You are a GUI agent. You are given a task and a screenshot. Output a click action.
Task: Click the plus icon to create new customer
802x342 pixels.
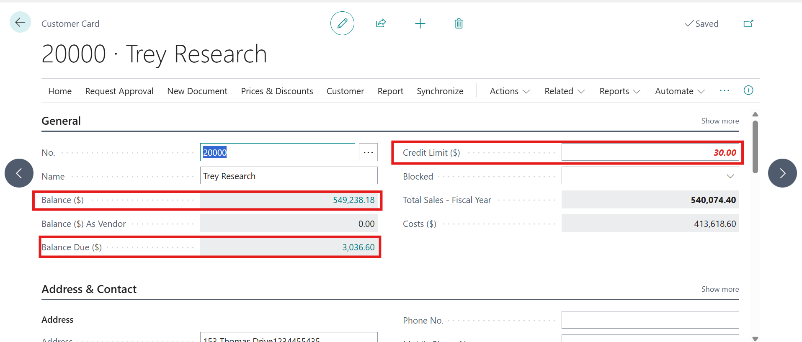tap(420, 23)
